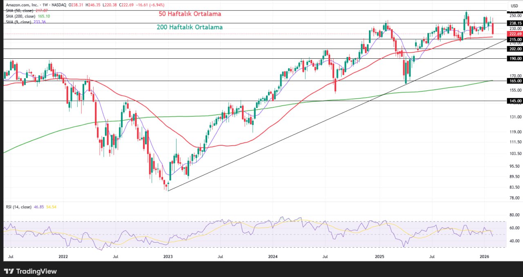The height and width of the screenshot is (277, 523).
Task: Click the 215.00 horizontal line price label
Action: [514, 40]
